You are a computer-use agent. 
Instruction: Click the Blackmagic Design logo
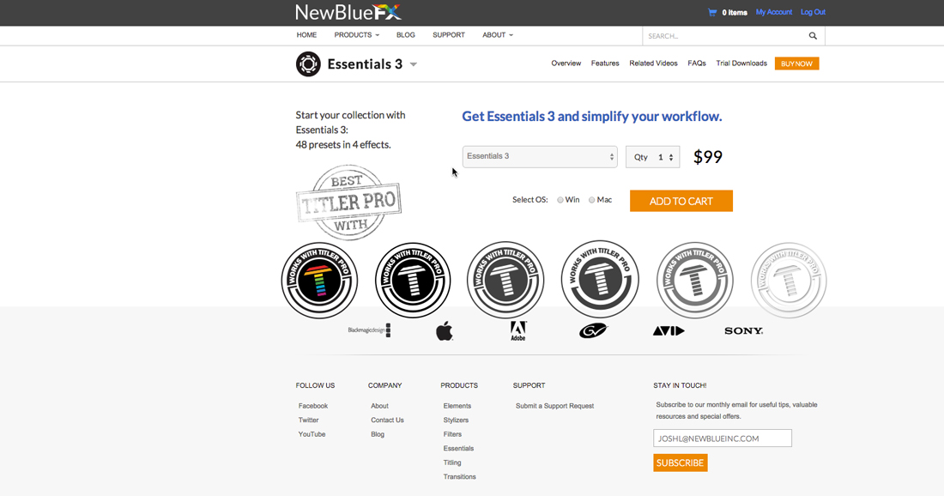(x=369, y=330)
